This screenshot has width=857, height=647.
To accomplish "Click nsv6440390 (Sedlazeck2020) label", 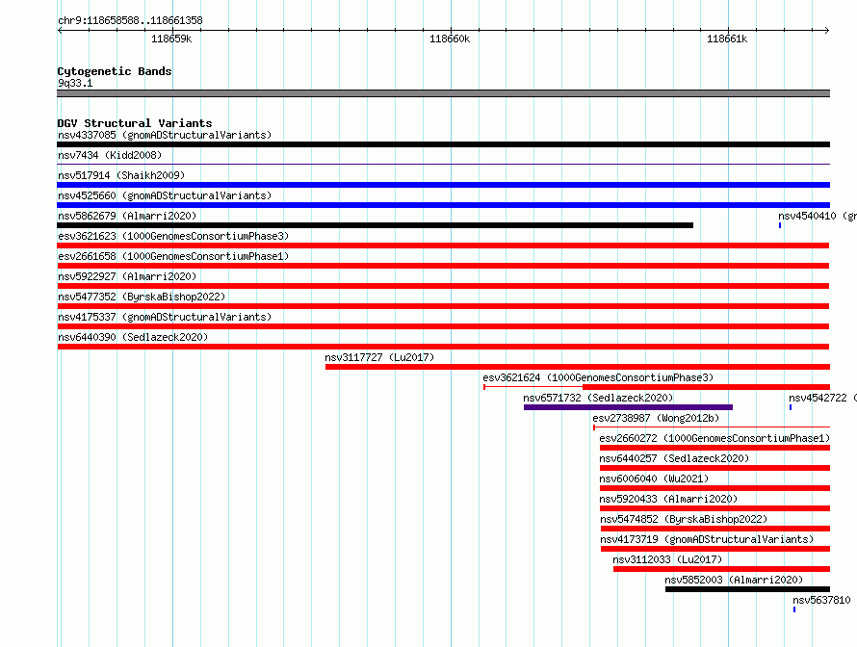I will tap(133, 337).
